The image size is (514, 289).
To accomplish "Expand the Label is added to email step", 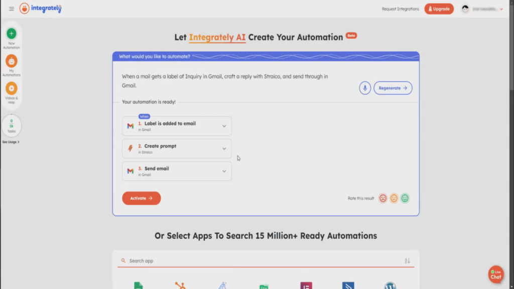I will pyautogui.click(x=224, y=126).
